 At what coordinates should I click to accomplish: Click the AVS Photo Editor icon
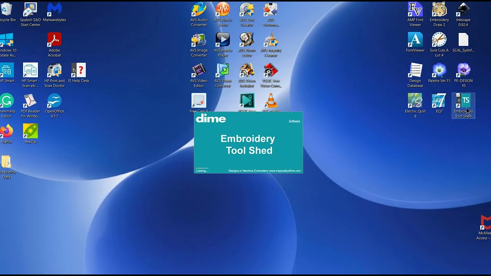click(x=247, y=45)
